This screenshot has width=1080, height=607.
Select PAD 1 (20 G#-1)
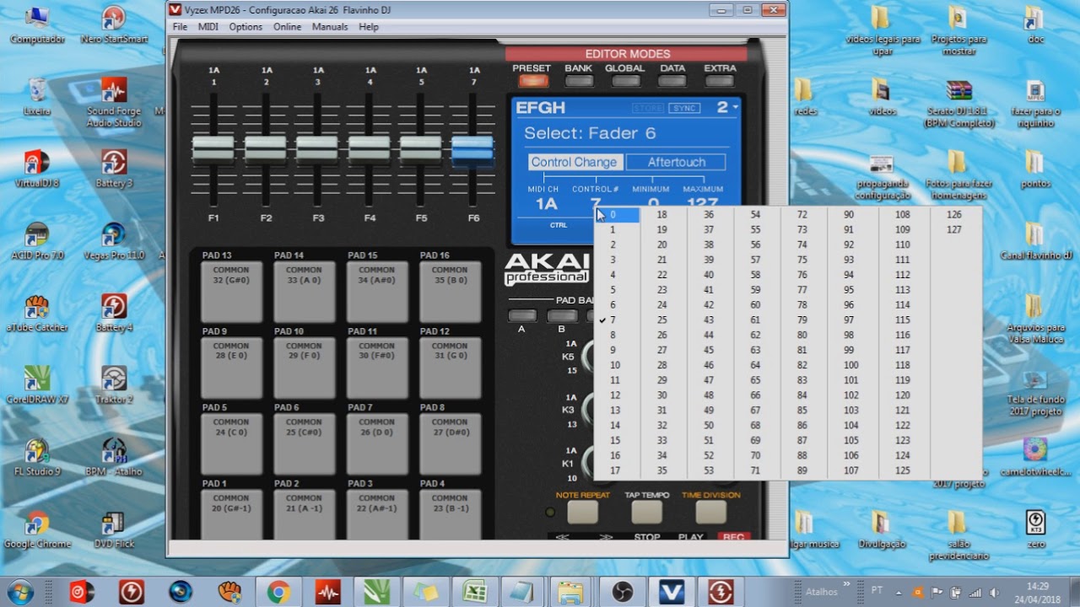[231, 514]
